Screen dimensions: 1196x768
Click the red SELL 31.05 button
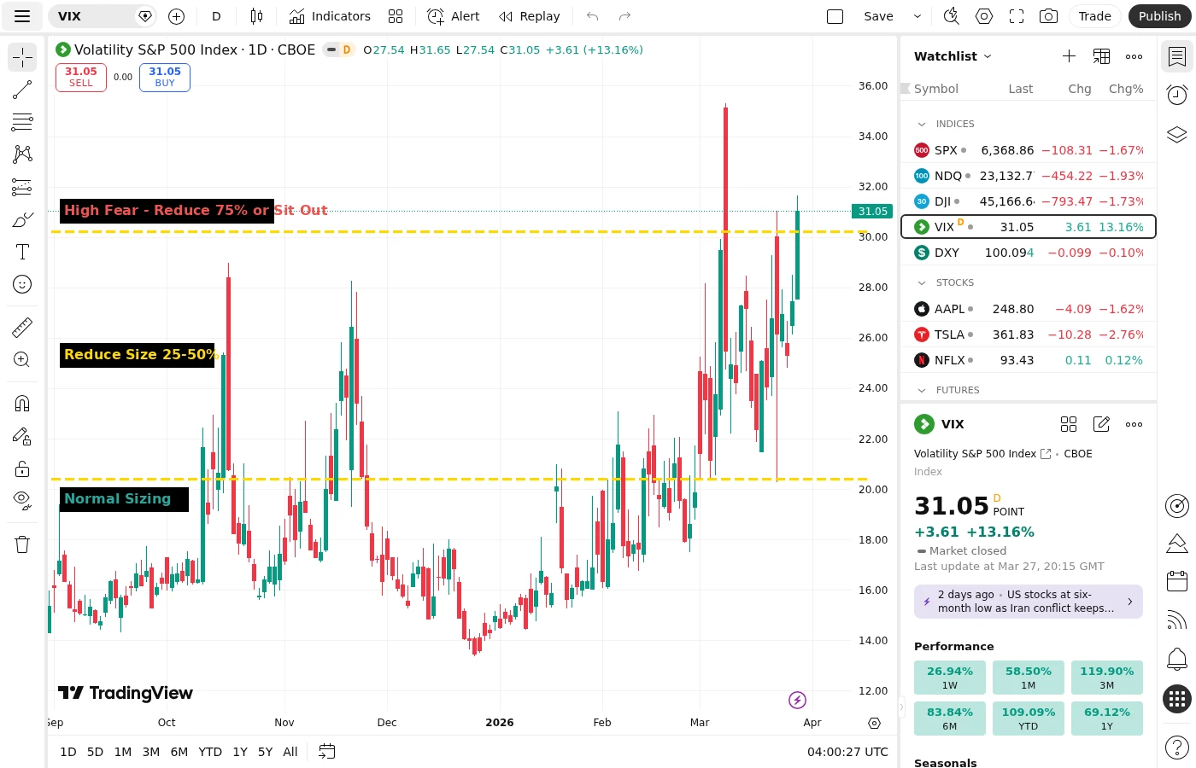(x=81, y=78)
